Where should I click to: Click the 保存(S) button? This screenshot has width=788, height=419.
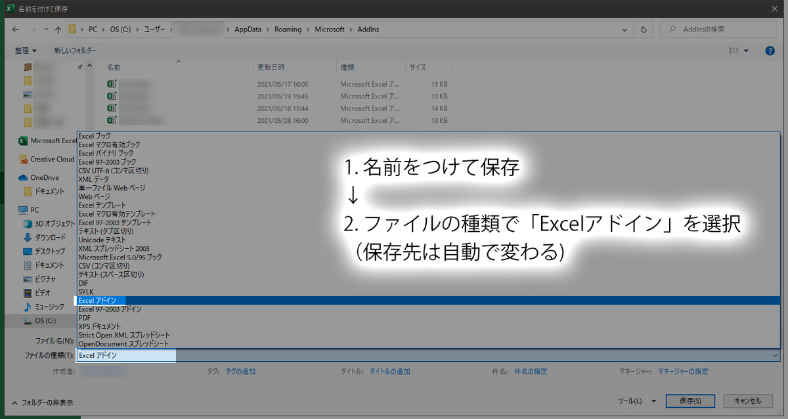point(690,401)
